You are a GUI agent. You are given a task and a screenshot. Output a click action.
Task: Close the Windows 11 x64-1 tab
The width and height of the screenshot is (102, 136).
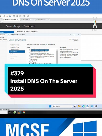click(34, 20)
